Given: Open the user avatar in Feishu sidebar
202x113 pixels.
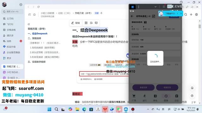Looking at the screenshot, I should pyautogui.click(x=4, y=5).
